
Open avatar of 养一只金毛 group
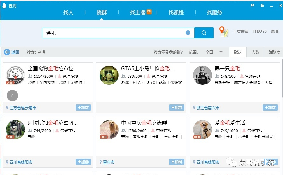tap(203, 75)
